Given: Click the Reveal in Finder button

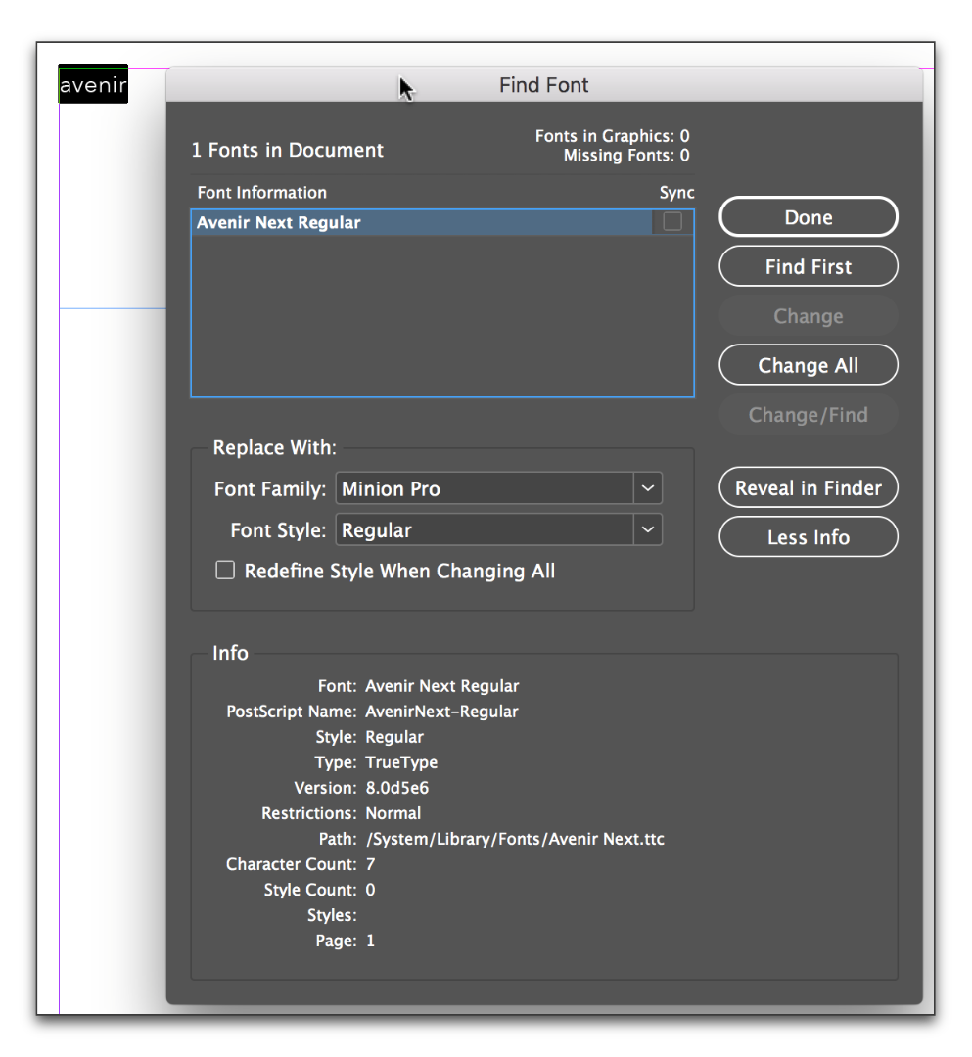Looking at the screenshot, I should pyautogui.click(x=809, y=487).
